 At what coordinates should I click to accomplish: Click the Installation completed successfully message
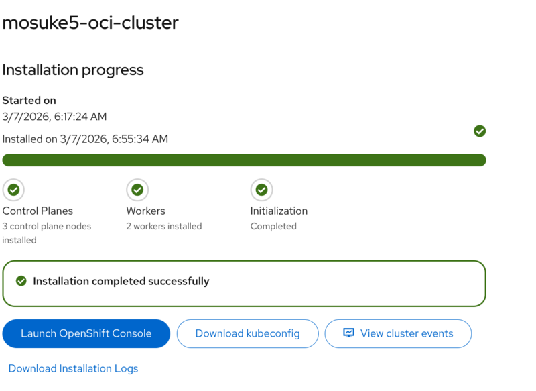tap(121, 281)
